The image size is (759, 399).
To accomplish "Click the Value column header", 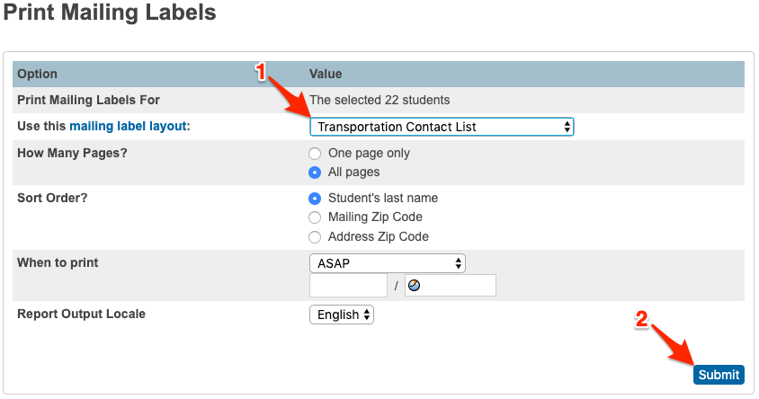I will pyautogui.click(x=326, y=74).
